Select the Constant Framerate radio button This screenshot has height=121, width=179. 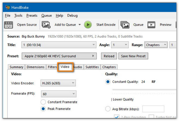coord(43,102)
